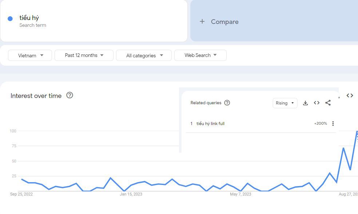
Task: Click the chart's highest peak at 100
Action: click(x=357, y=131)
